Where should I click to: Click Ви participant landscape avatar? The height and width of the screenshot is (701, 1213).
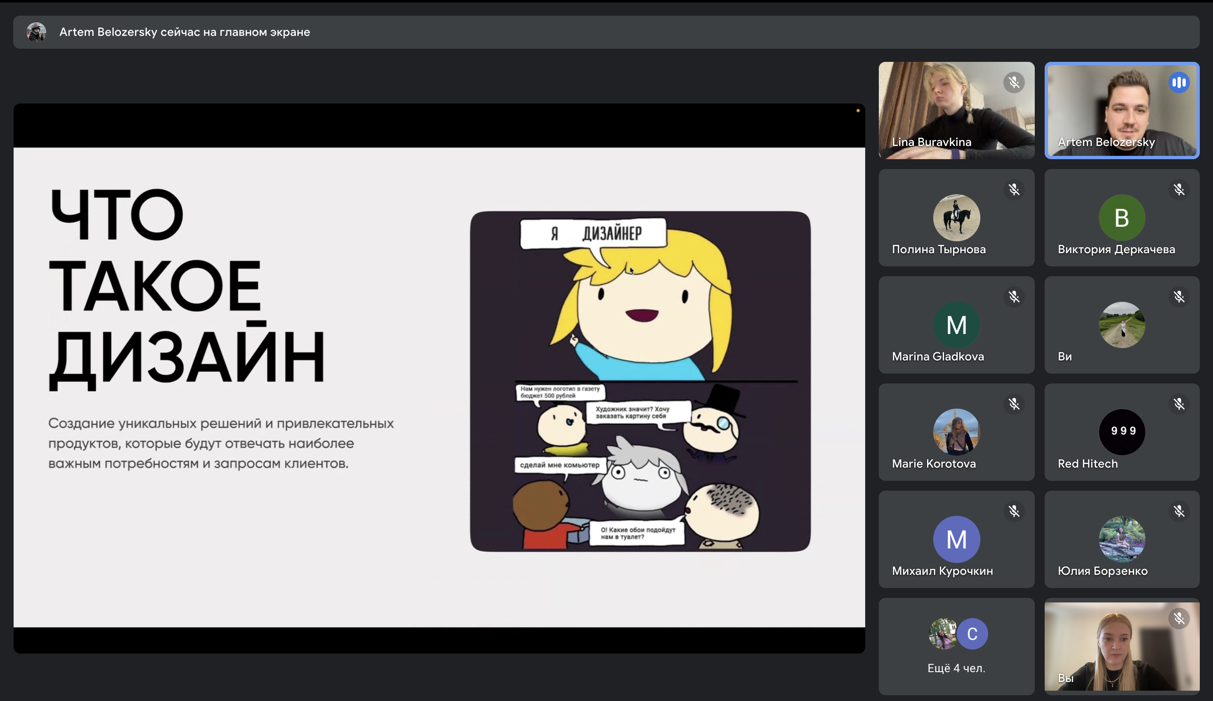(x=1122, y=325)
